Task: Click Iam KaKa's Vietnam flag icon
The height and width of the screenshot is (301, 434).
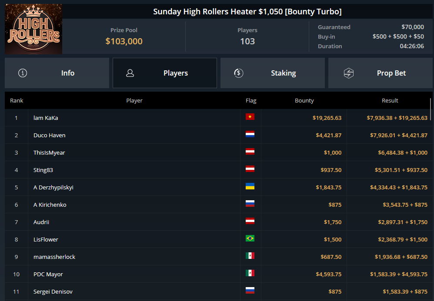Action: point(250,117)
